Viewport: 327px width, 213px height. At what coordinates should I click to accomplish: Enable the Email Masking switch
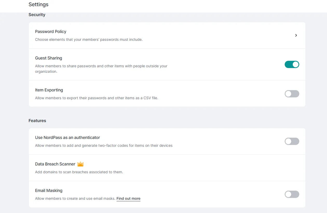coord(292,194)
